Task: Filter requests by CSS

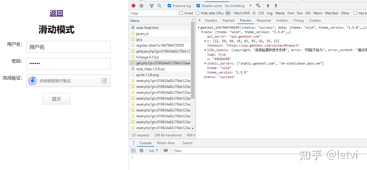Action: pyautogui.click(x=261, y=13)
